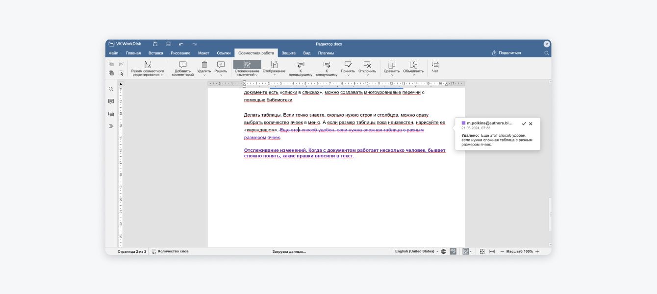Zoom in using the plus button
Viewport: 657px width, 294px height.
[x=537, y=251]
